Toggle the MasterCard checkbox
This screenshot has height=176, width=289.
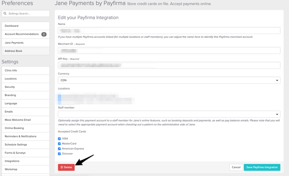60,144
